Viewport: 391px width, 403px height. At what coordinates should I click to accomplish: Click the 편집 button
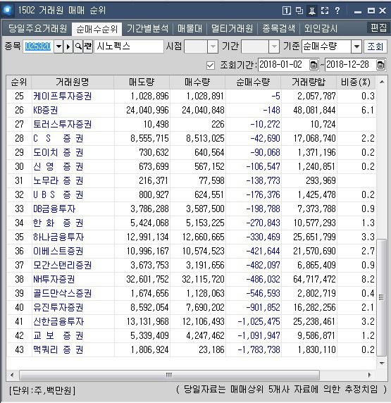(x=378, y=27)
